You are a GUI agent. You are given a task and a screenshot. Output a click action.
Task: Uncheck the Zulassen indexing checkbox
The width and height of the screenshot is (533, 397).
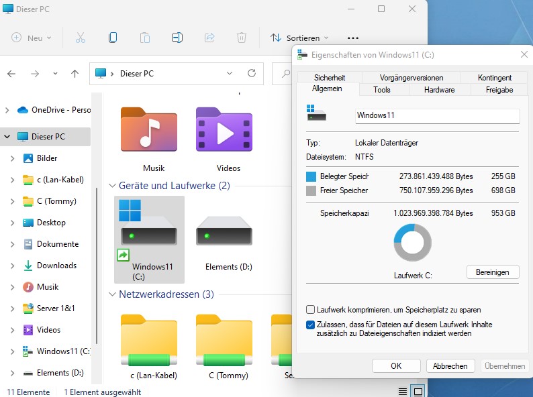tap(310, 325)
